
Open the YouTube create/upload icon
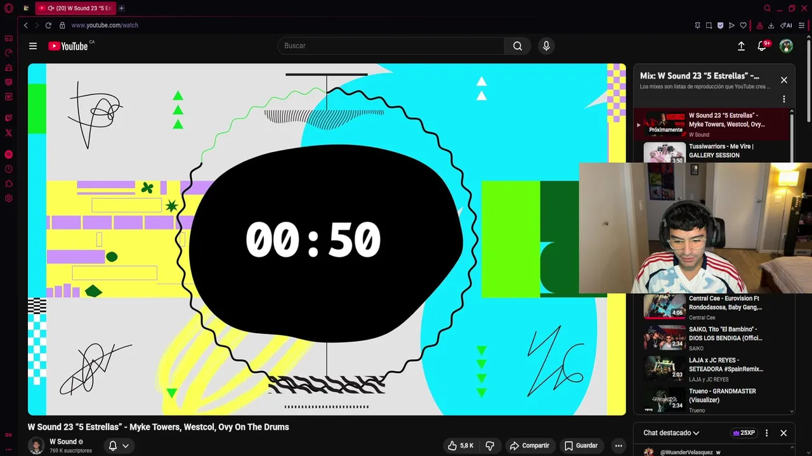point(741,46)
